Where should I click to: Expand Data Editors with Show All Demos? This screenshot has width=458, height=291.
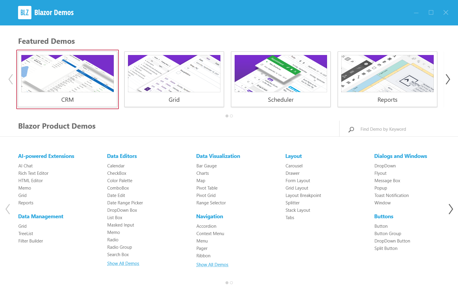[123, 263]
